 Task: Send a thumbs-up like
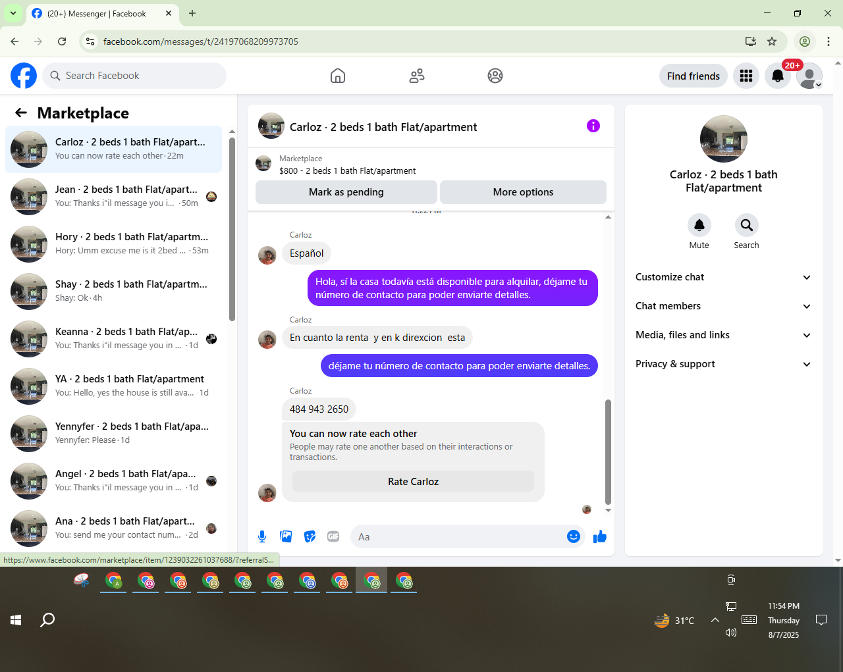599,536
